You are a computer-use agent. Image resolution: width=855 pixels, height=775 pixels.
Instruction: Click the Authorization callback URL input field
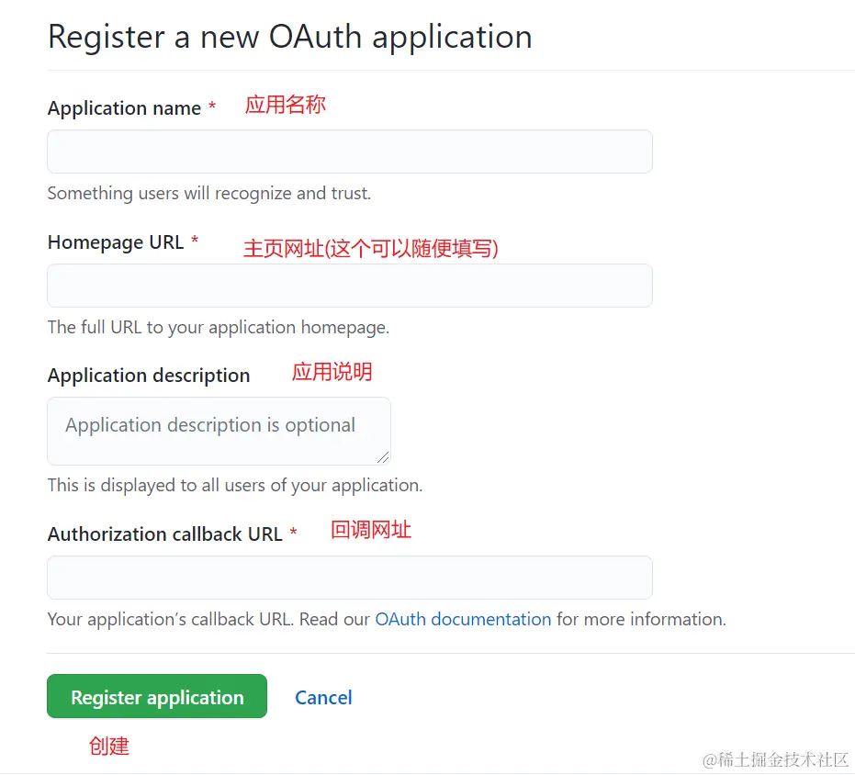(349, 577)
